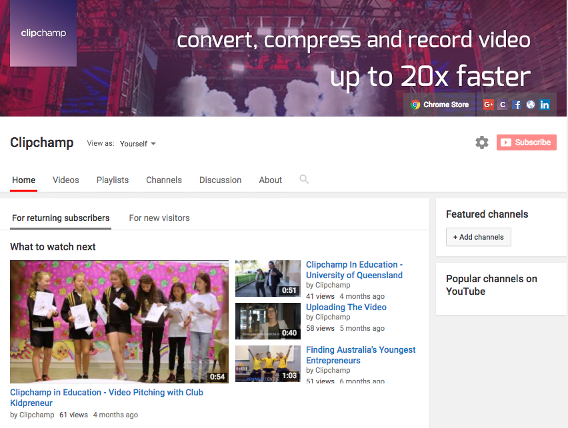Click 'Popular channels on YouTube' heading

[x=491, y=285]
